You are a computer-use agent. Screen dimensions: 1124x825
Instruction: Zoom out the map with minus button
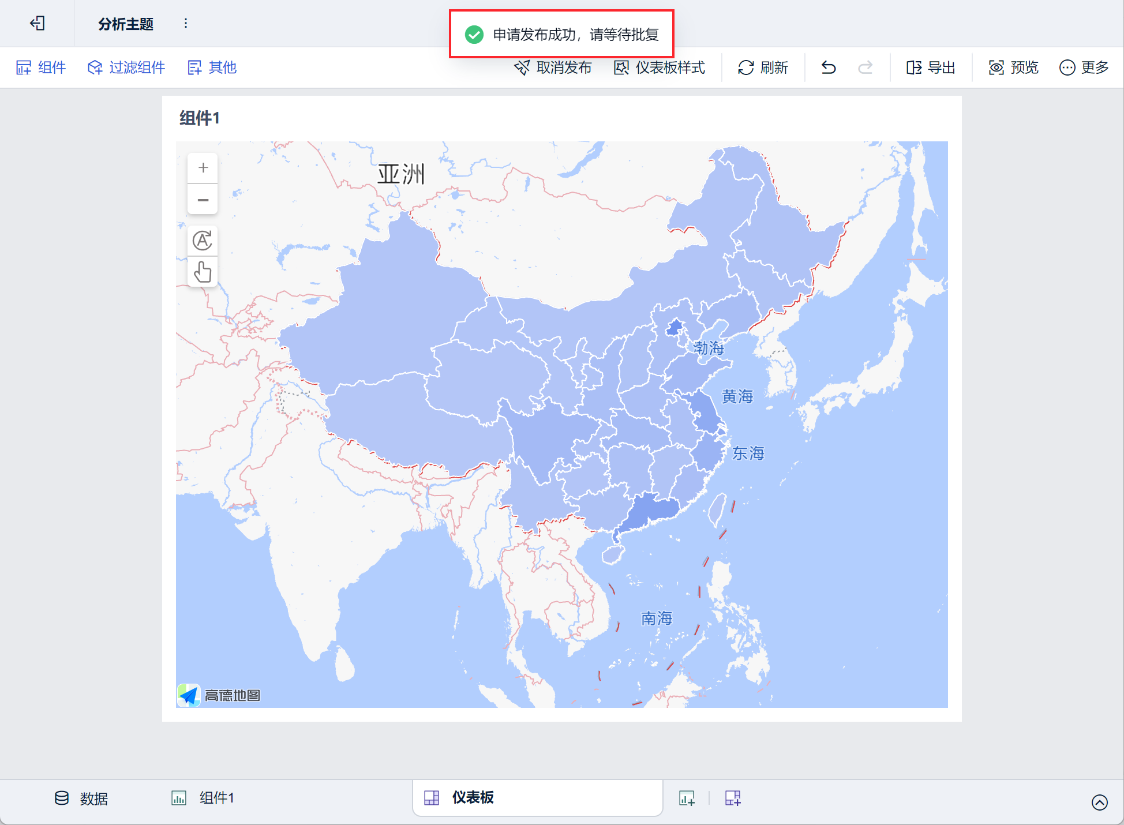[x=203, y=200]
